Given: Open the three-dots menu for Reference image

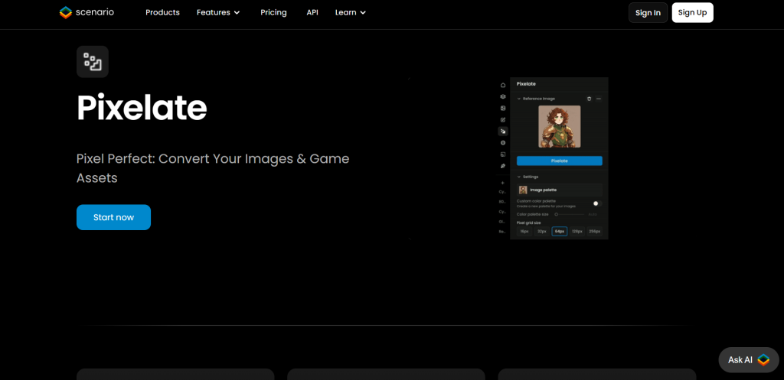Looking at the screenshot, I should 599,99.
